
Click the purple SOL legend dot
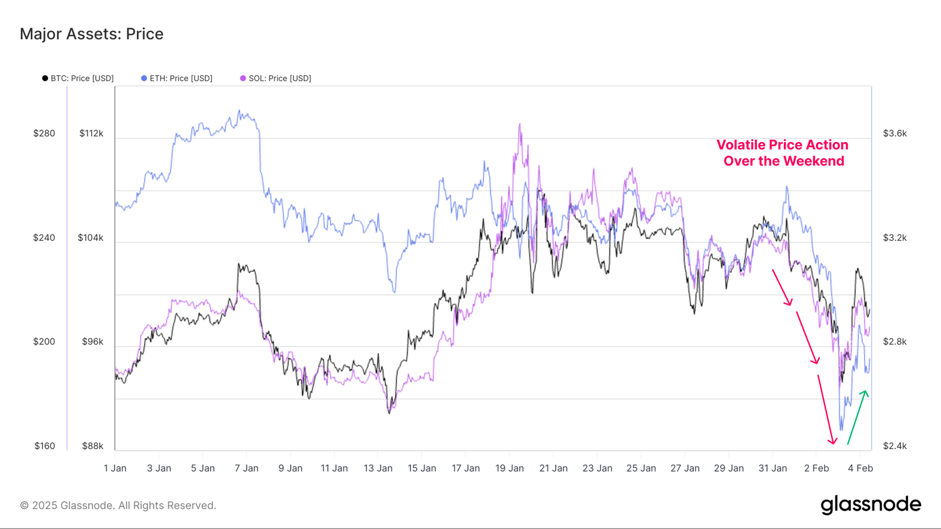coord(243,78)
